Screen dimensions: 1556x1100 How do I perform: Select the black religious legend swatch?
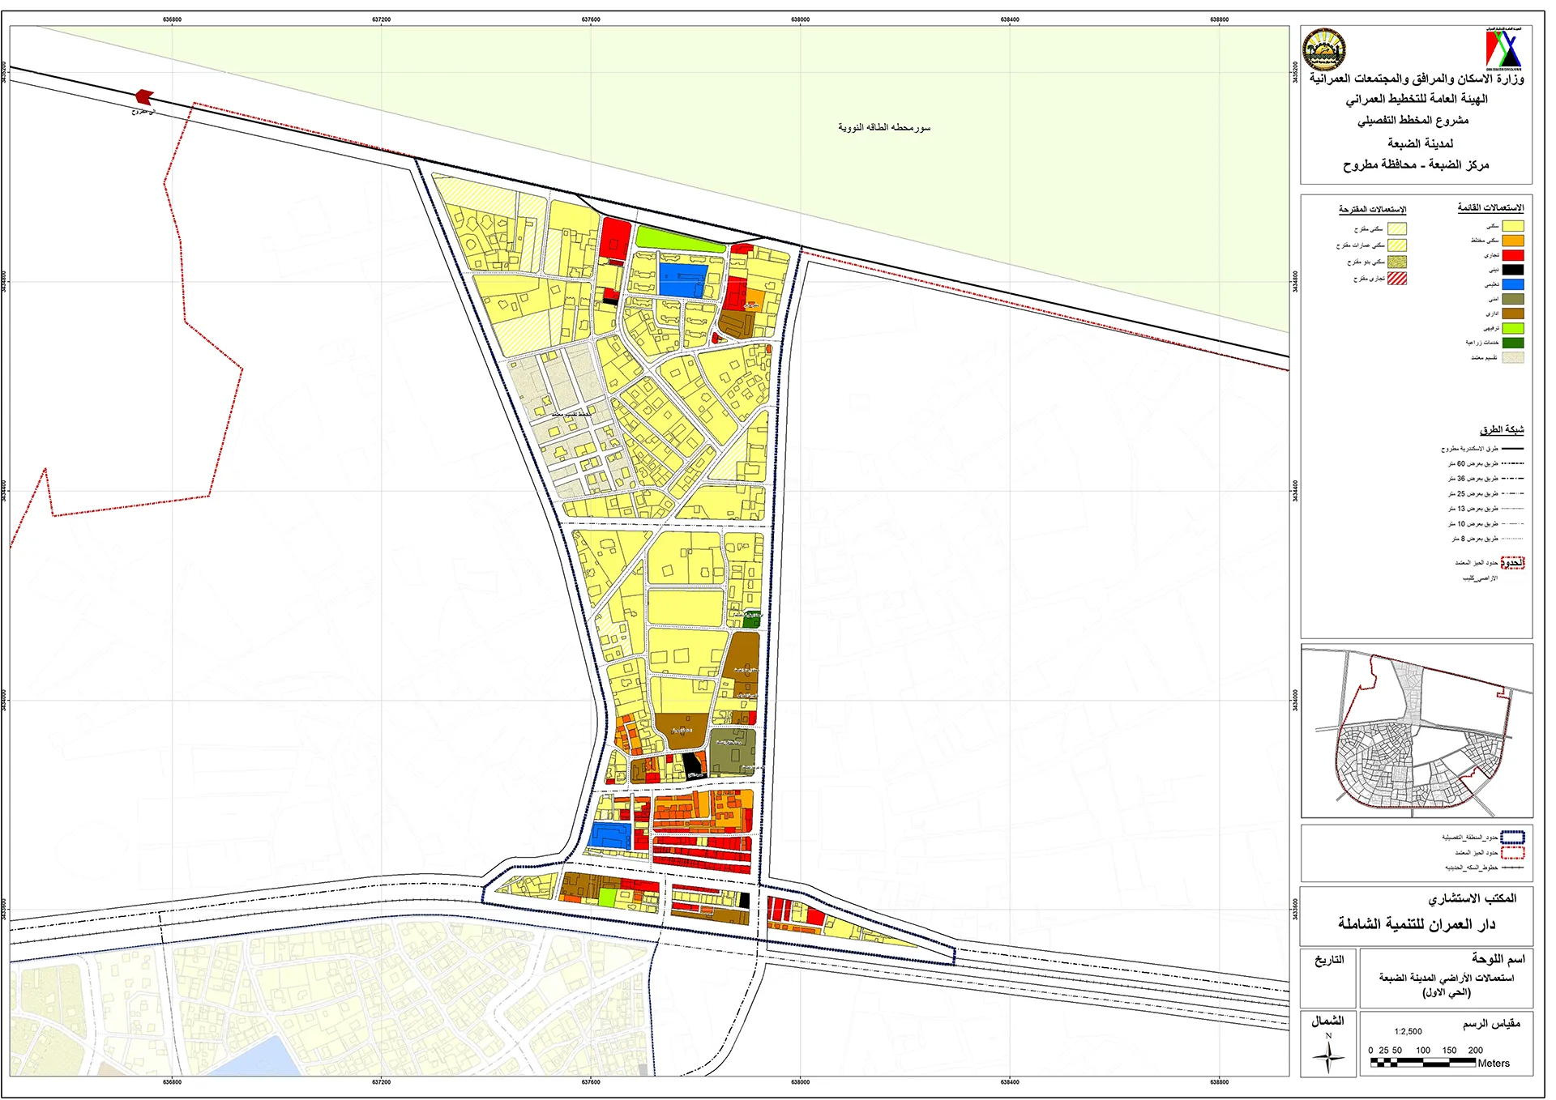pyautogui.click(x=1512, y=270)
